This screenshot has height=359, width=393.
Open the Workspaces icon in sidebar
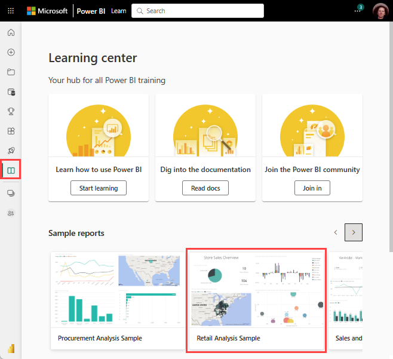click(11, 193)
